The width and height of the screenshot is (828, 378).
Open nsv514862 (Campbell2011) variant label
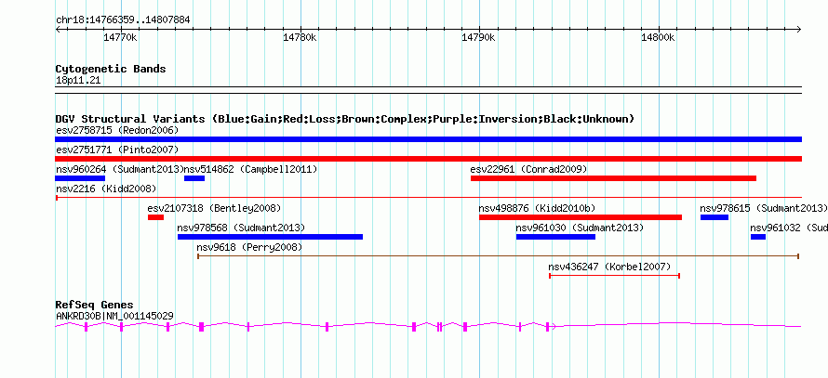click(251, 169)
